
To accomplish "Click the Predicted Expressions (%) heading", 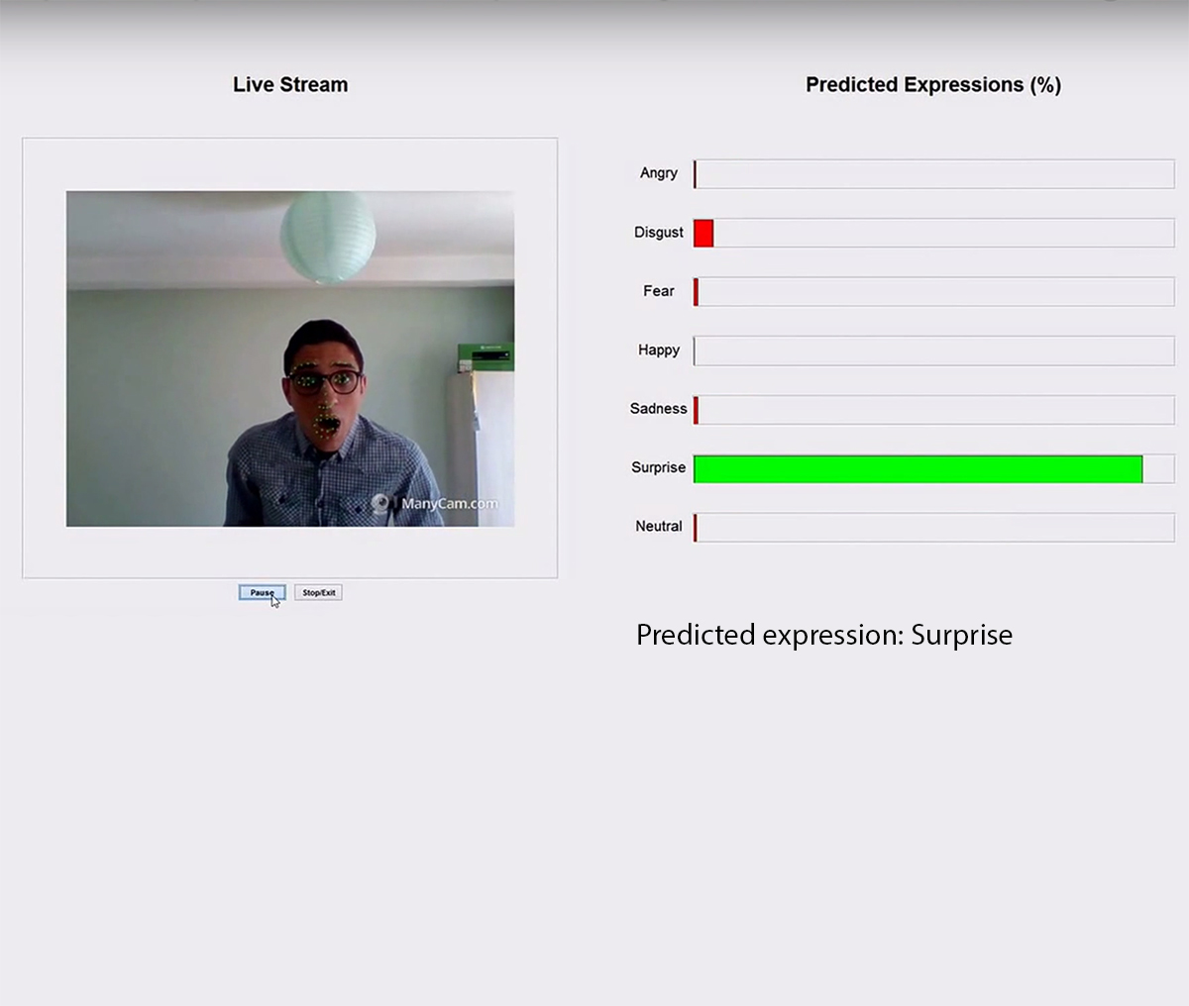I will [933, 85].
